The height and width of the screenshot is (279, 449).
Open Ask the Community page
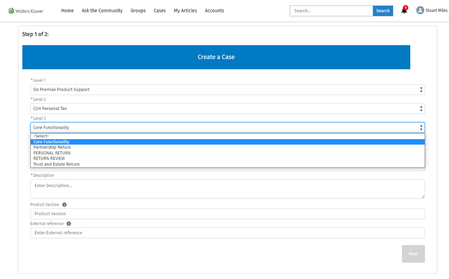(x=102, y=10)
